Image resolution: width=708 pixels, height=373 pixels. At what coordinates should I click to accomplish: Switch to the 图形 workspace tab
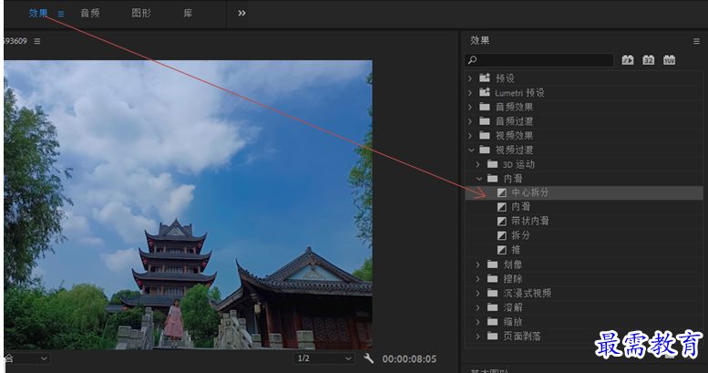point(141,13)
